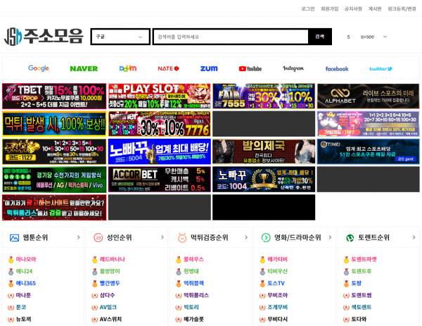This screenshot has height=326, width=422.
Task: Click the gold medal next to 메가티비
Action: 262,259
